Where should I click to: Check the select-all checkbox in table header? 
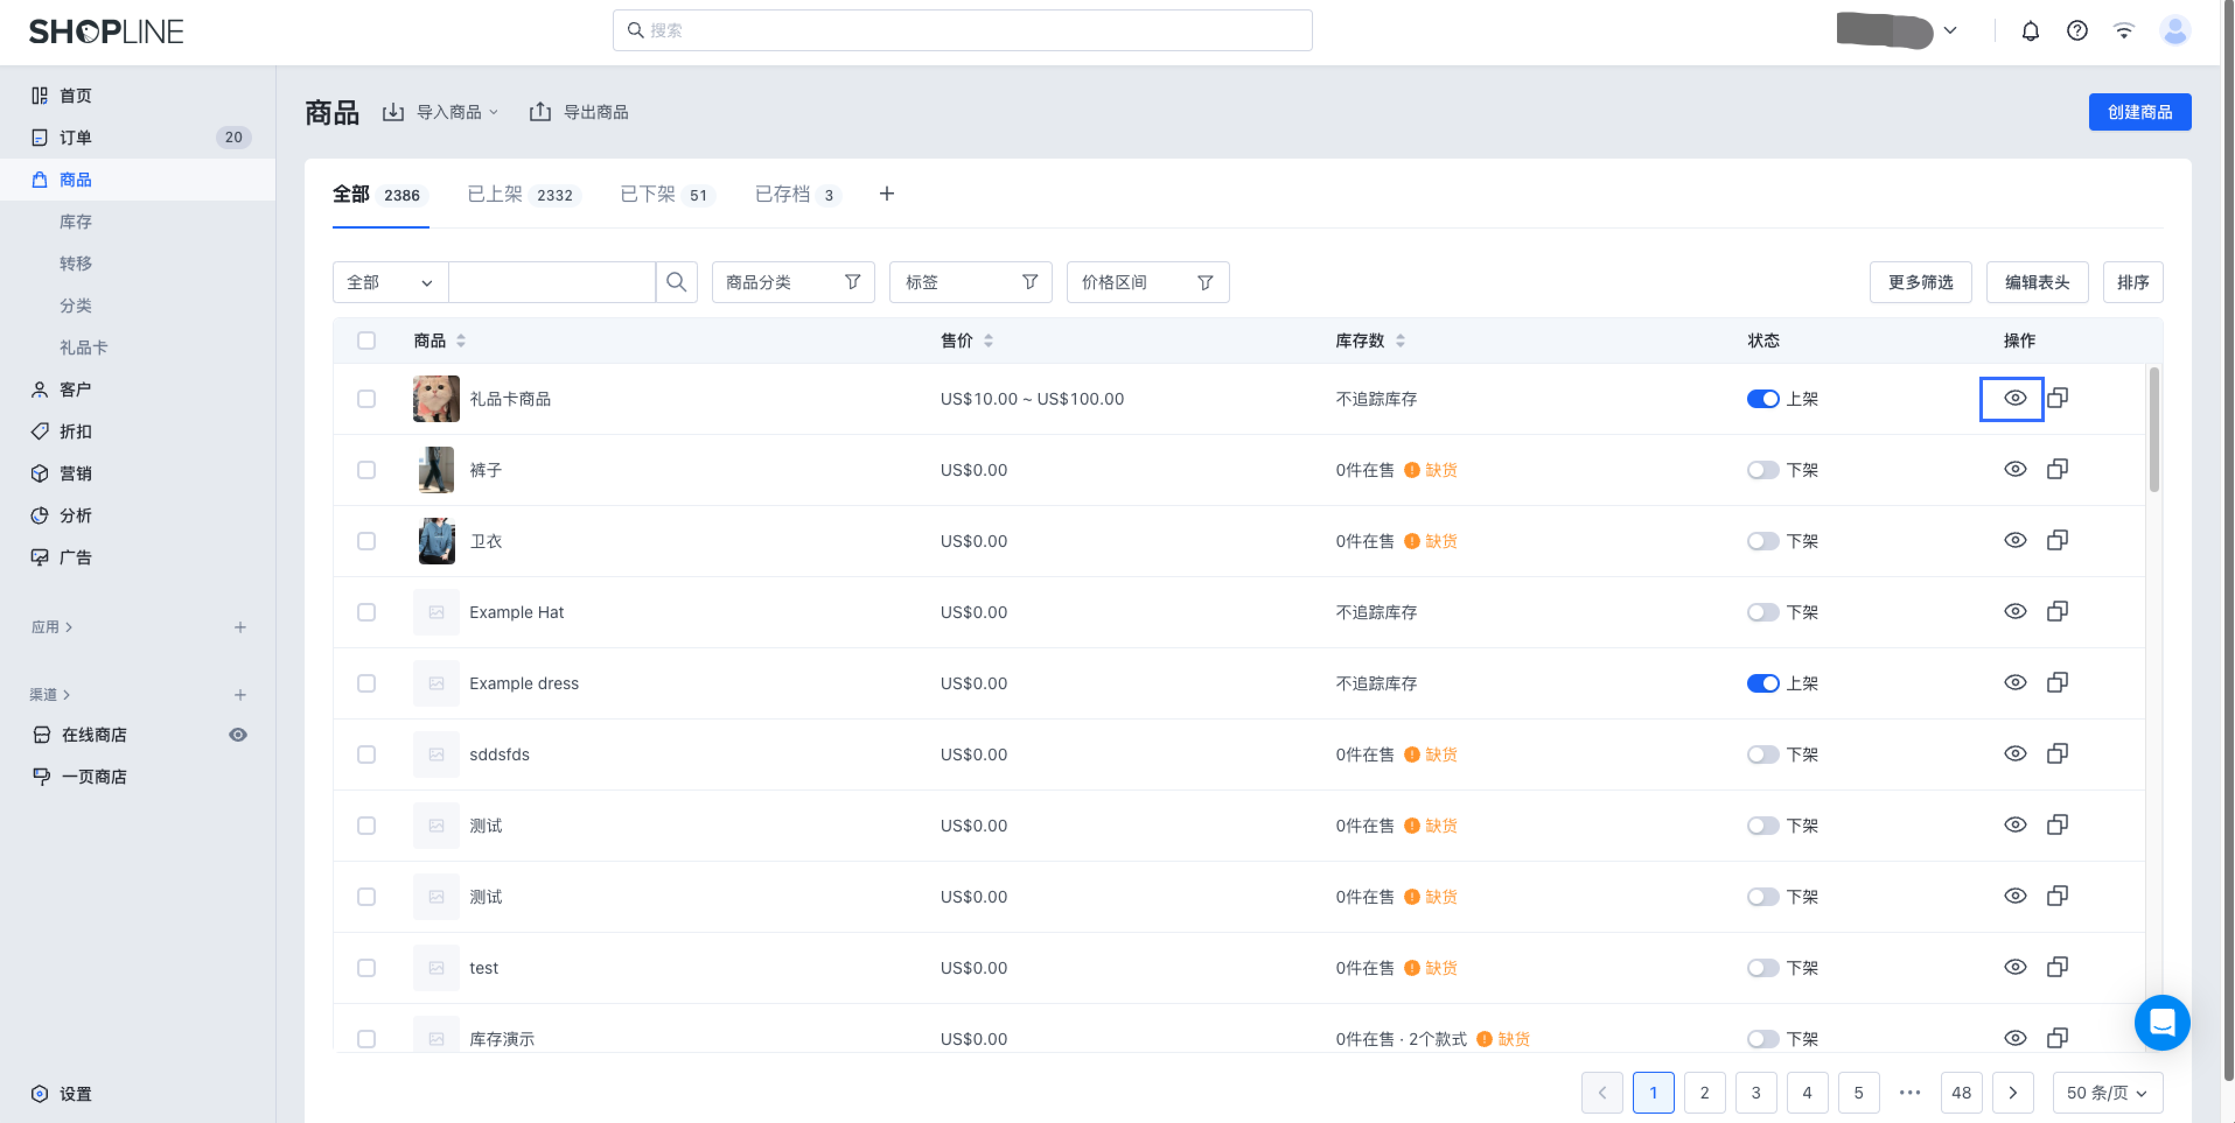click(x=366, y=341)
